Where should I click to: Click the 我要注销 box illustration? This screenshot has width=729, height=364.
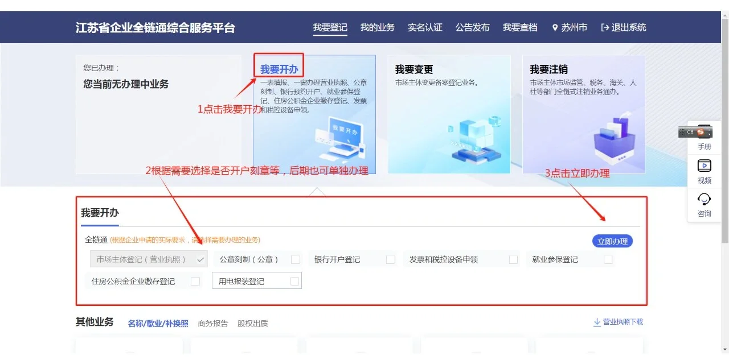click(613, 138)
